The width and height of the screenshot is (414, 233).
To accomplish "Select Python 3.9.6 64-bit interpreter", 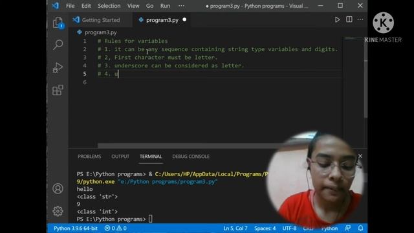I will point(76,228).
